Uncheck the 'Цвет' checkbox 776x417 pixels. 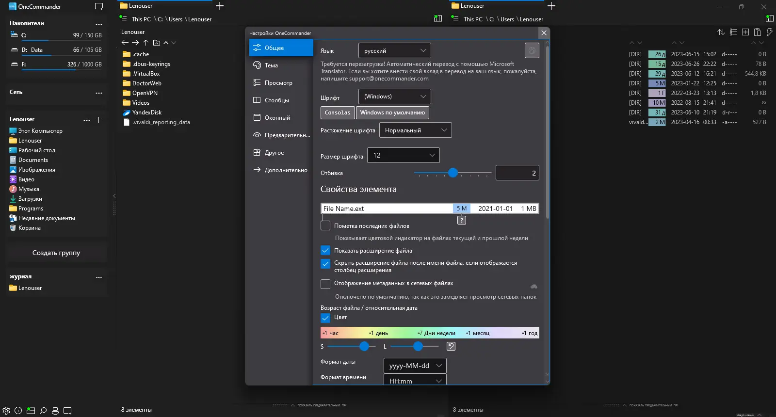[325, 318]
